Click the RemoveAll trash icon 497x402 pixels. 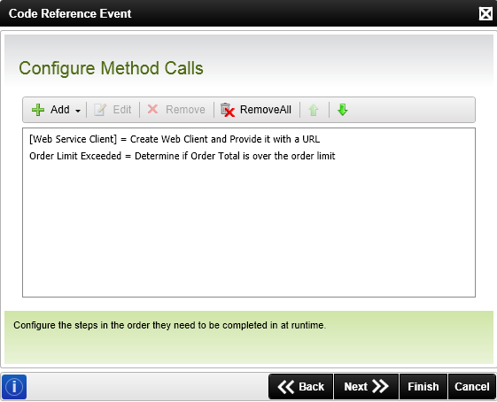[x=228, y=110]
